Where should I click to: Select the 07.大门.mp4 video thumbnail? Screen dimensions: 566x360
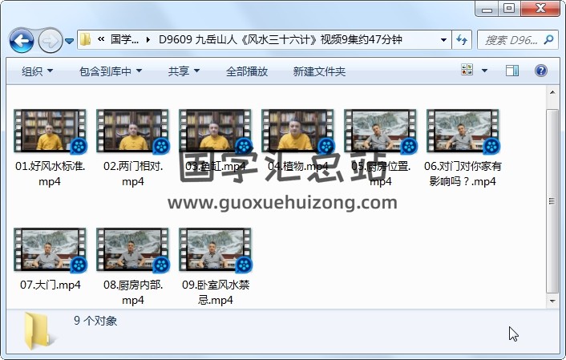[50, 249]
